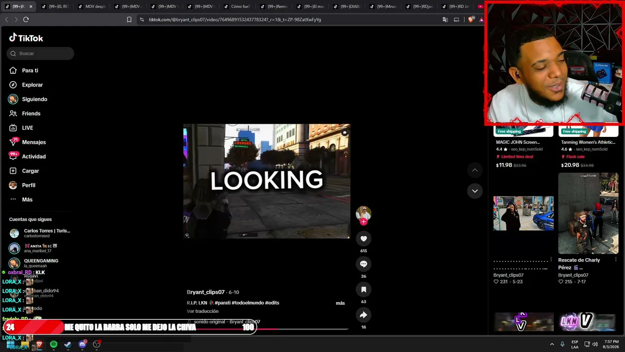Image resolution: width=625 pixels, height=352 pixels.
Task: Open Tanming Women's Athletic product card
Action: point(588,147)
